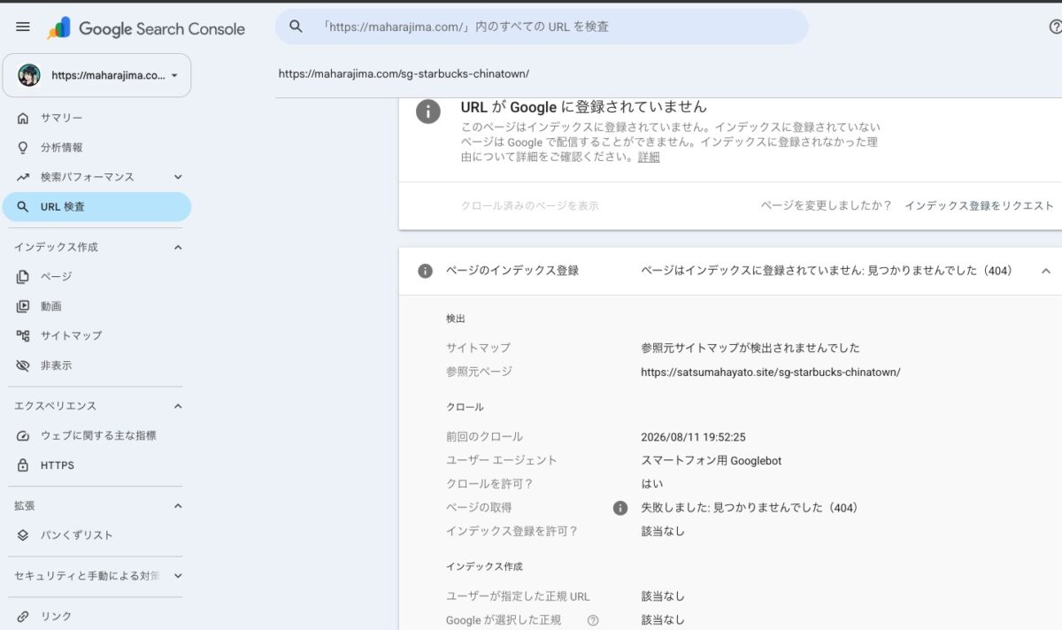This screenshot has height=630, width=1062.
Task: Click the URL が Google に登録されていません heading
Action: pos(584,107)
